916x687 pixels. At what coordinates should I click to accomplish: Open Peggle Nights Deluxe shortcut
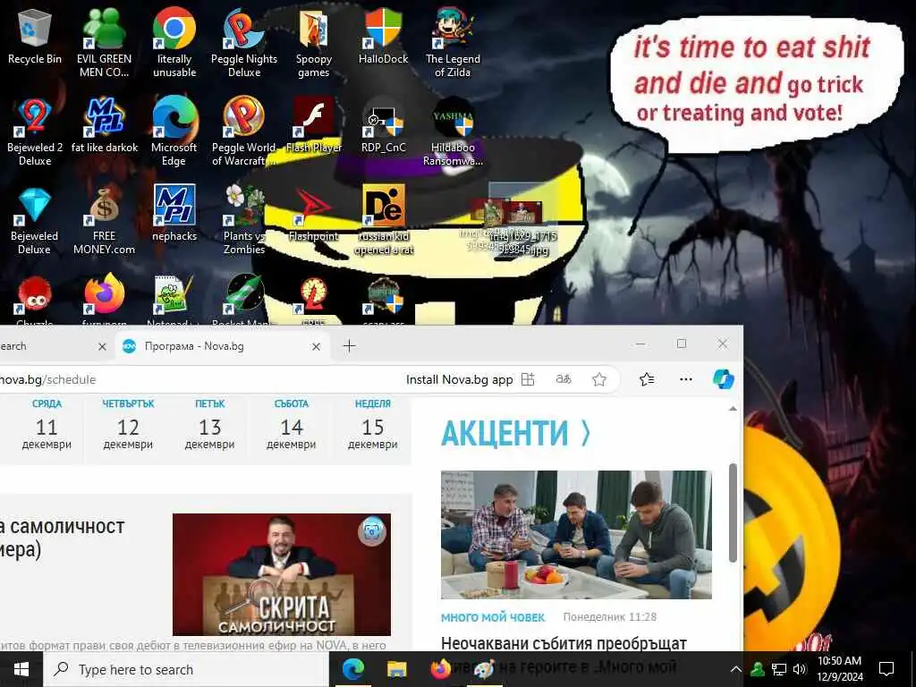tap(244, 42)
